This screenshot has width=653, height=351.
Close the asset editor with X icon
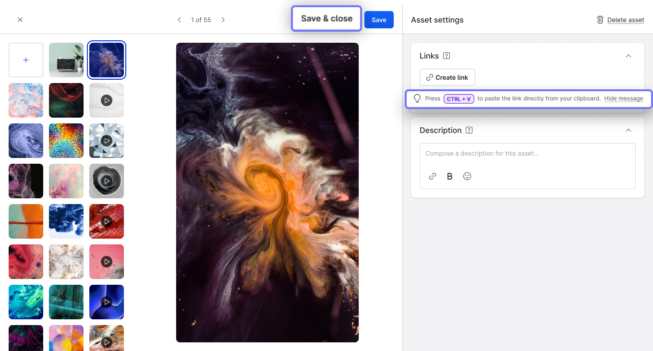(x=20, y=20)
